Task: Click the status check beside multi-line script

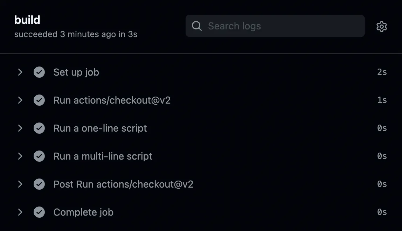Action: (39, 156)
